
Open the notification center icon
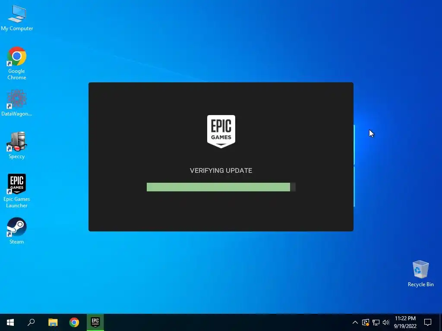(428, 322)
